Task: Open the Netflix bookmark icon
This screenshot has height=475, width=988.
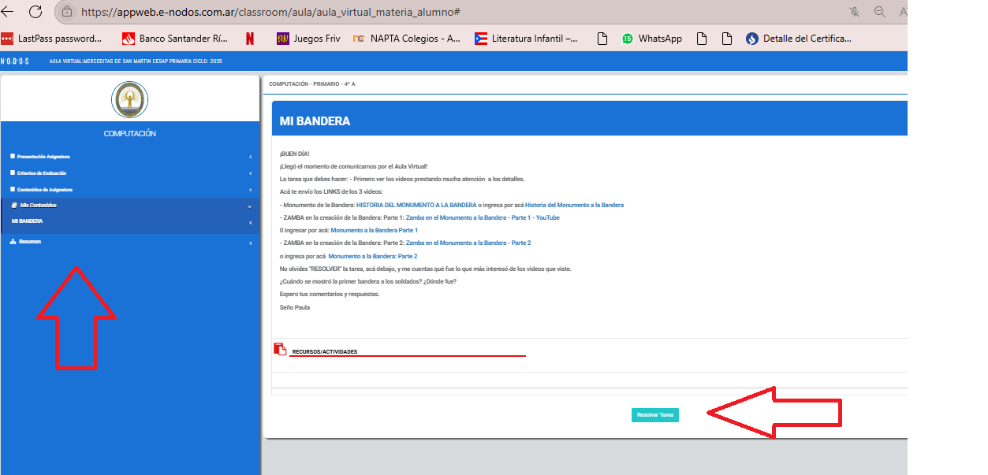Action: pyautogui.click(x=250, y=39)
